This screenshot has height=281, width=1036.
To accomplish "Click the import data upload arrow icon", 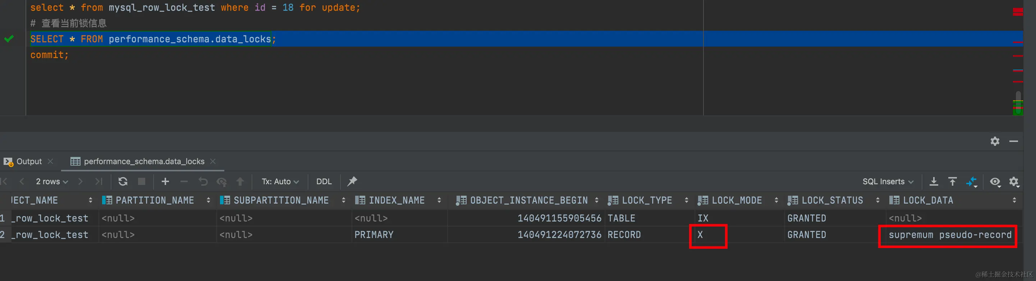I will pyautogui.click(x=952, y=182).
